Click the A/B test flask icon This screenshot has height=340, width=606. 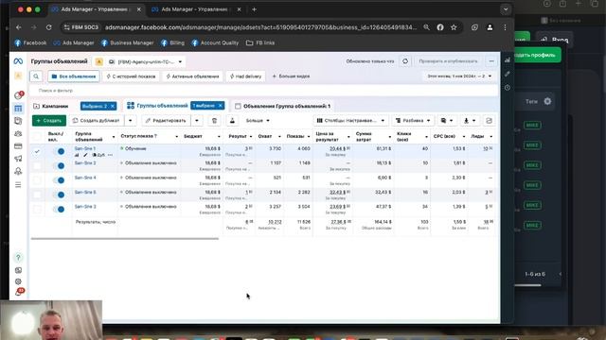click(232, 121)
